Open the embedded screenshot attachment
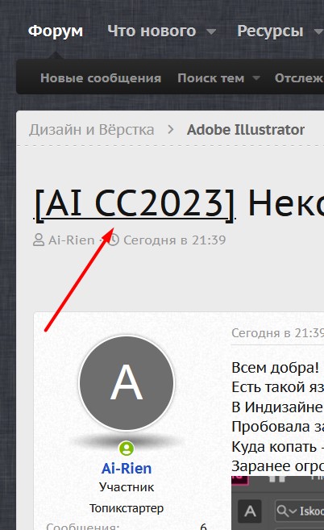Screen dimensions: 324x530 tap(278, 503)
